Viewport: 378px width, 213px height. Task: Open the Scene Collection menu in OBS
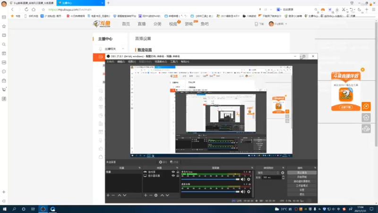pos(161,62)
